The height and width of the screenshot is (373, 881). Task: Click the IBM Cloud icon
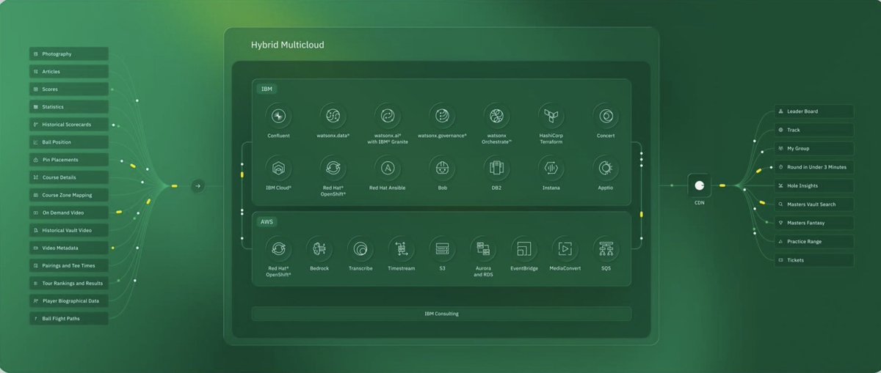(x=278, y=168)
